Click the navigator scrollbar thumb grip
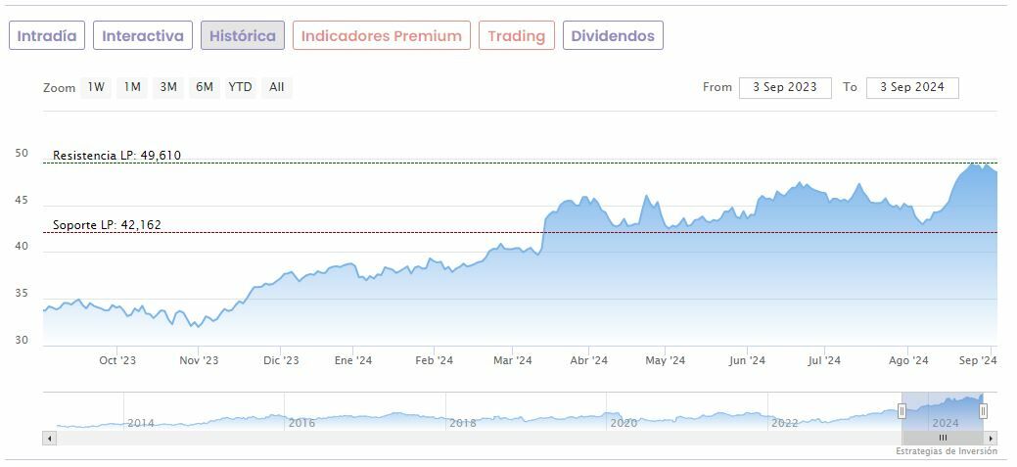1017x467 pixels. pos(943,438)
